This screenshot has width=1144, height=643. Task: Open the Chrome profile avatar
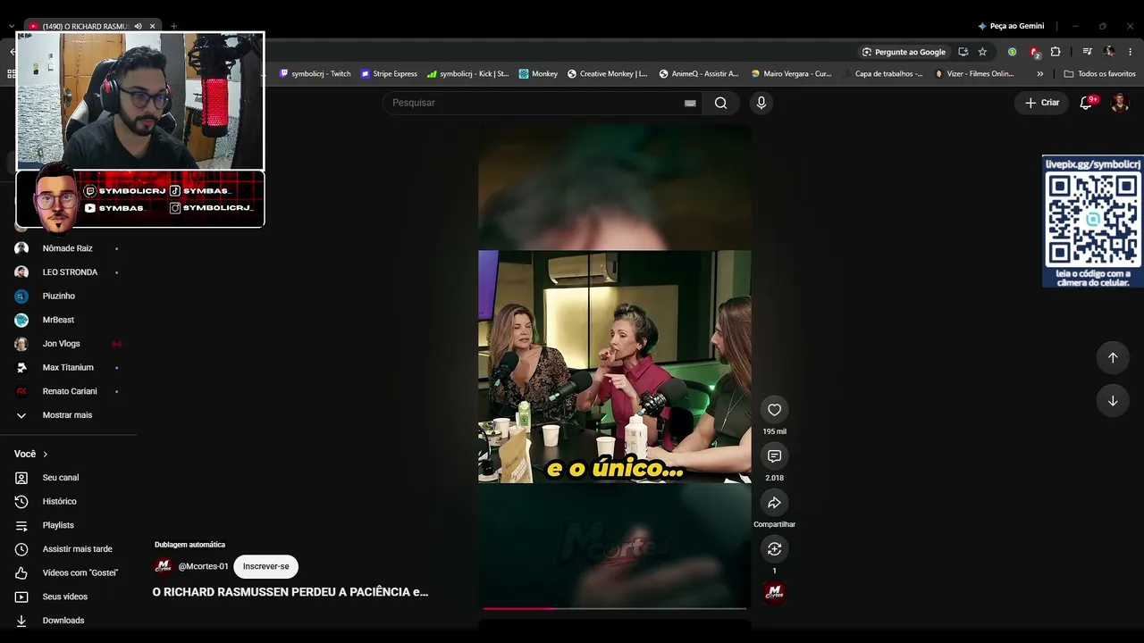click(1109, 52)
